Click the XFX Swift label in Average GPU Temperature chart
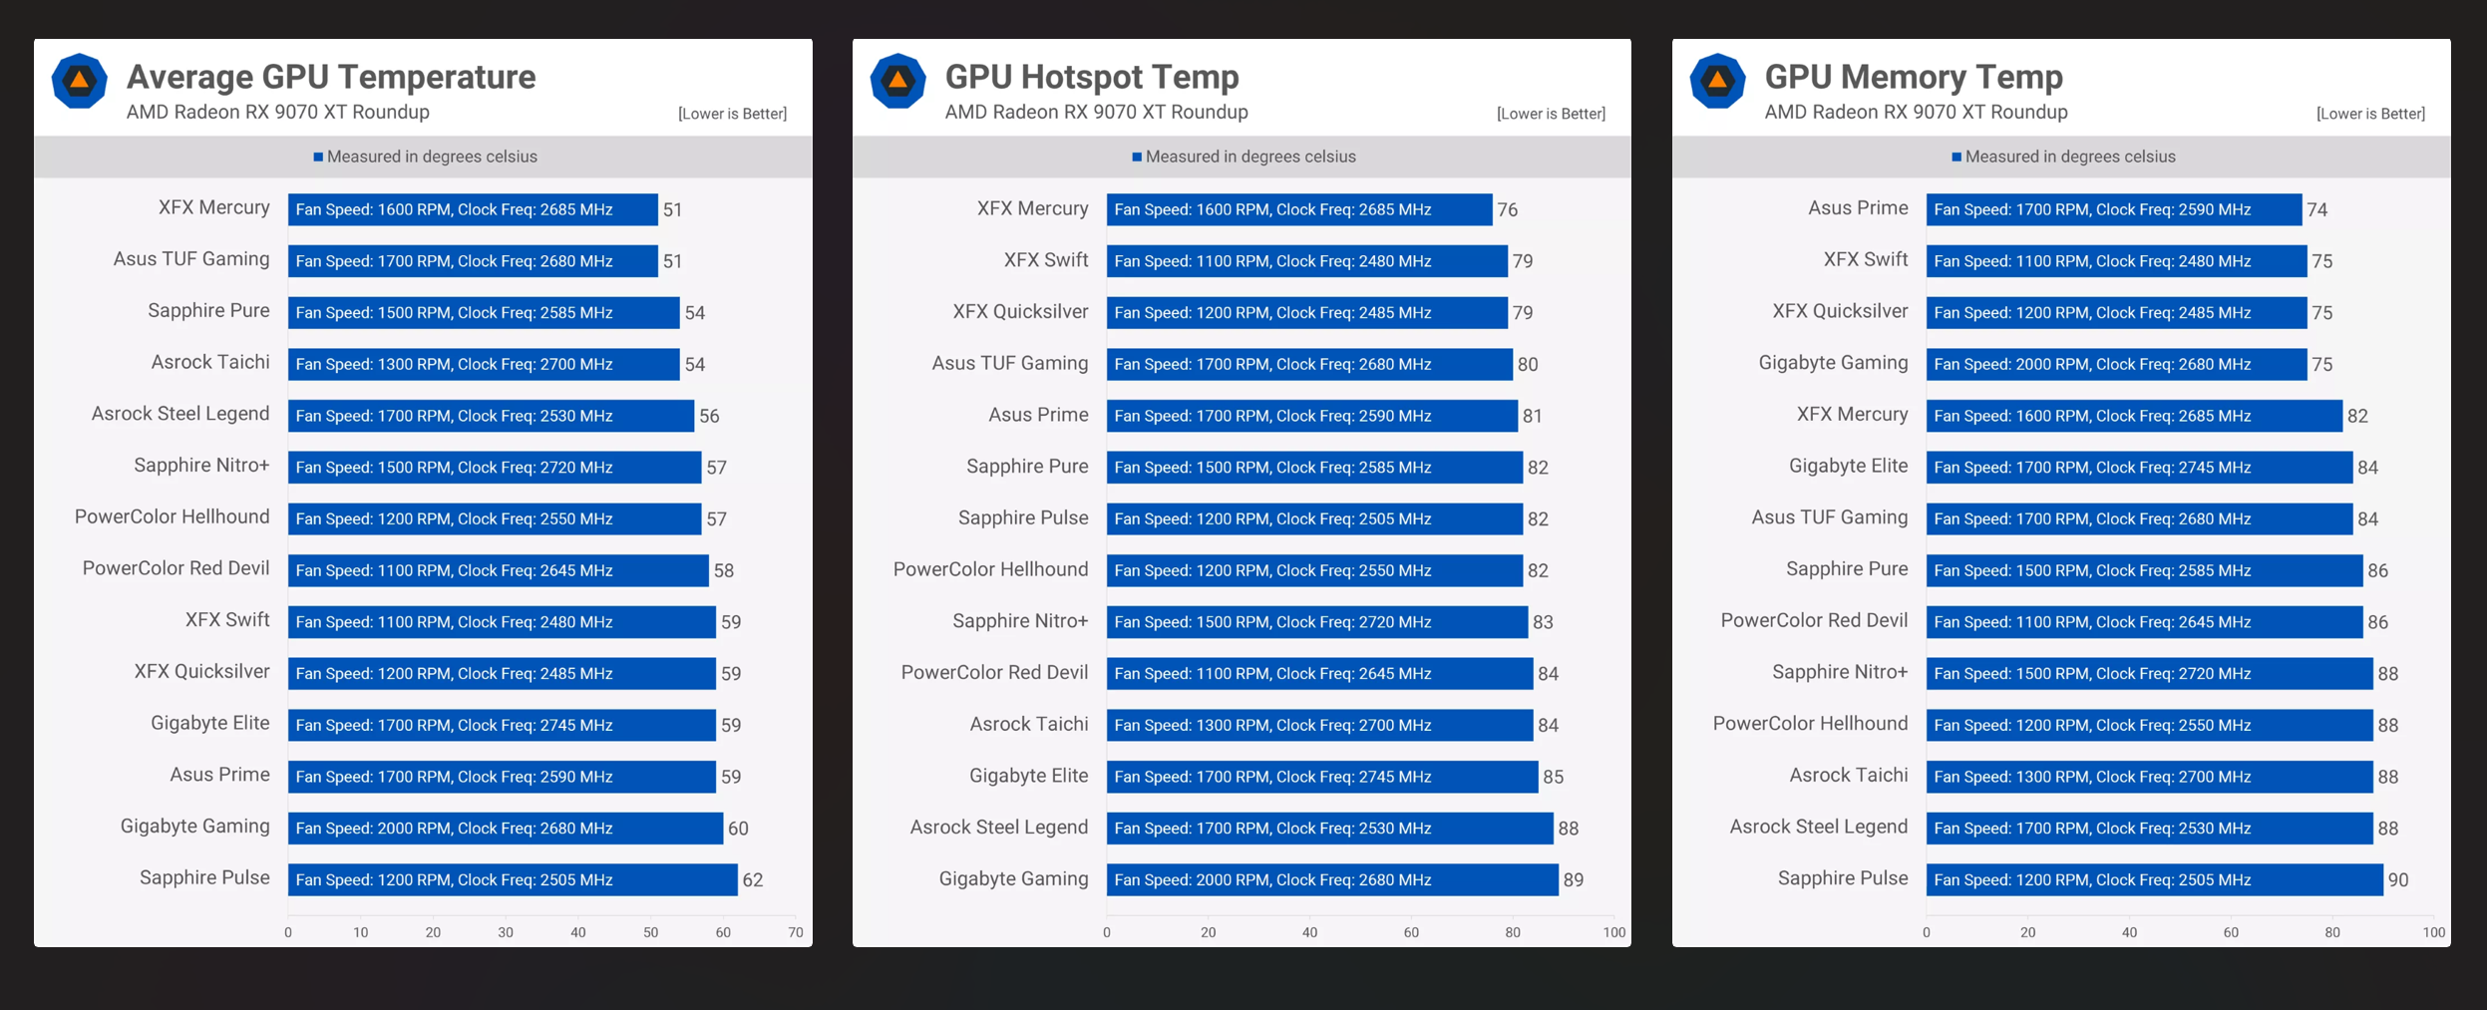Image resolution: width=2487 pixels, height=1010 pixels. click(x=227, y=620)
